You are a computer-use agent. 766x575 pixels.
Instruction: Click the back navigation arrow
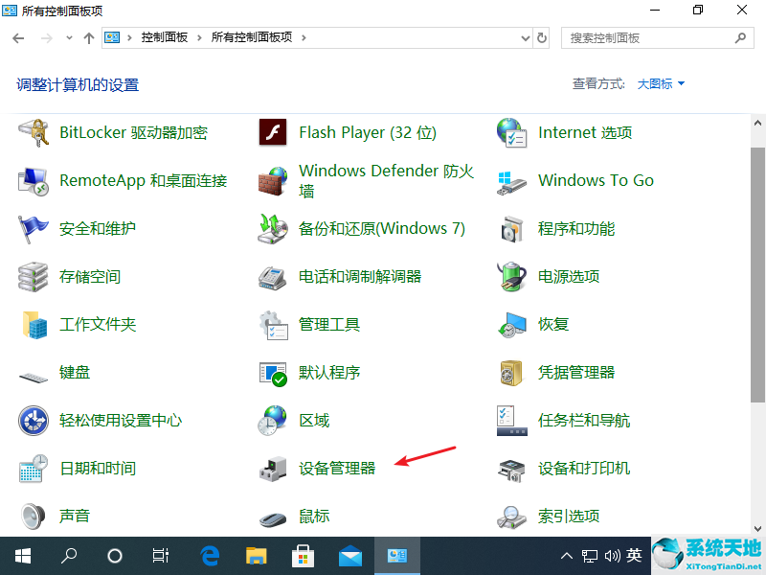(19, 37)
